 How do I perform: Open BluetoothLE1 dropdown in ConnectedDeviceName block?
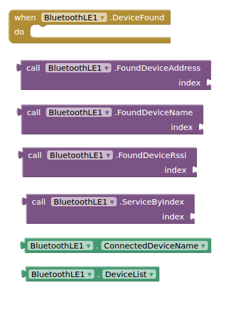click(60, 246)
